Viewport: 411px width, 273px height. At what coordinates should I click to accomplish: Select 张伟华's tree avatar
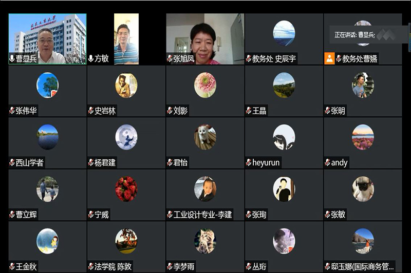point(47,85)
